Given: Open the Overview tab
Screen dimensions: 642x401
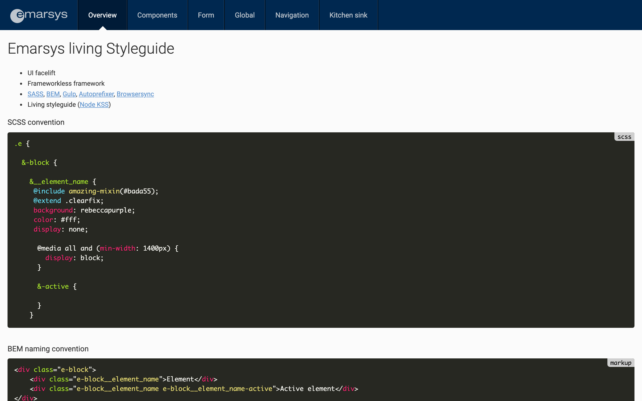Looking at the screenshot, I should tap(102, 15).
